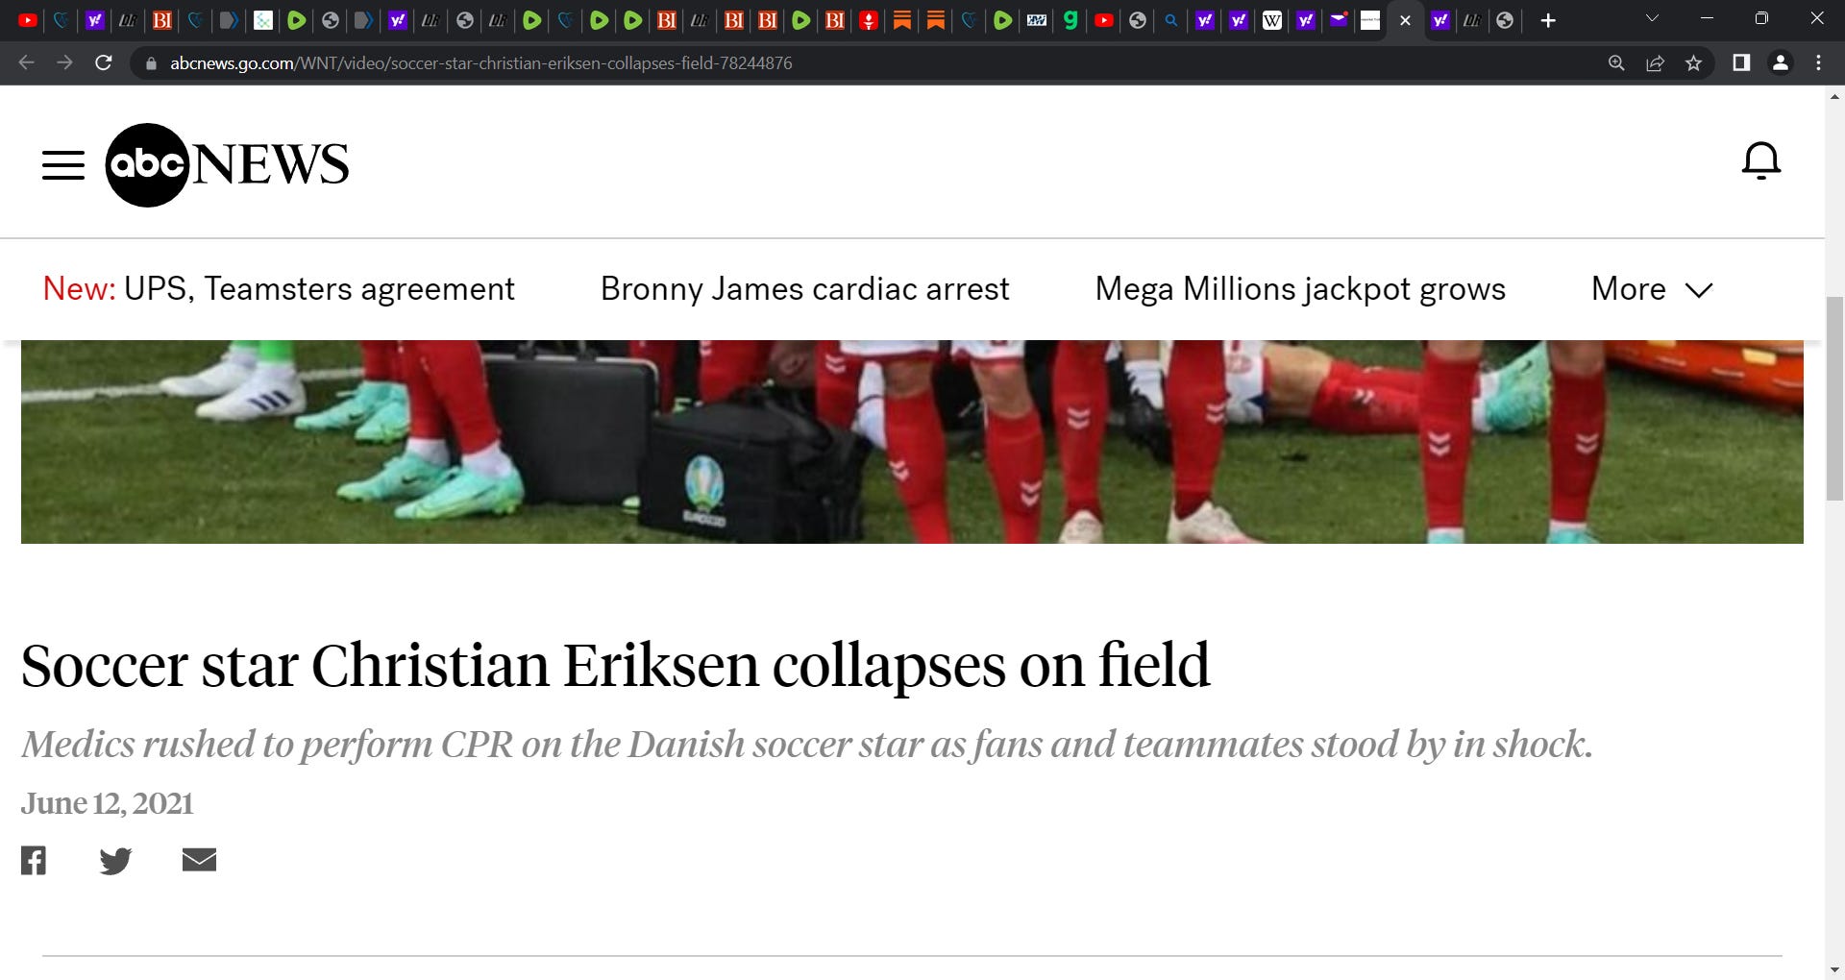
Task: Open the Chrome three-dot menu
Action: pyautogui.click(x=1818, y=63)
